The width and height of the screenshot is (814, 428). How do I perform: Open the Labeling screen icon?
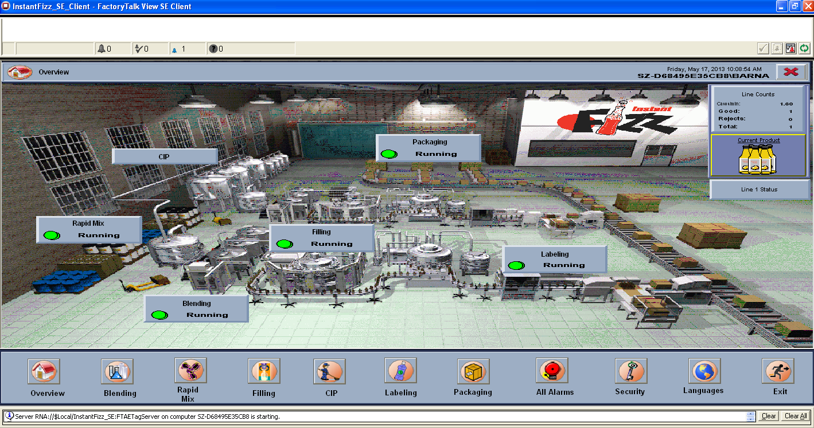(401, 371)
